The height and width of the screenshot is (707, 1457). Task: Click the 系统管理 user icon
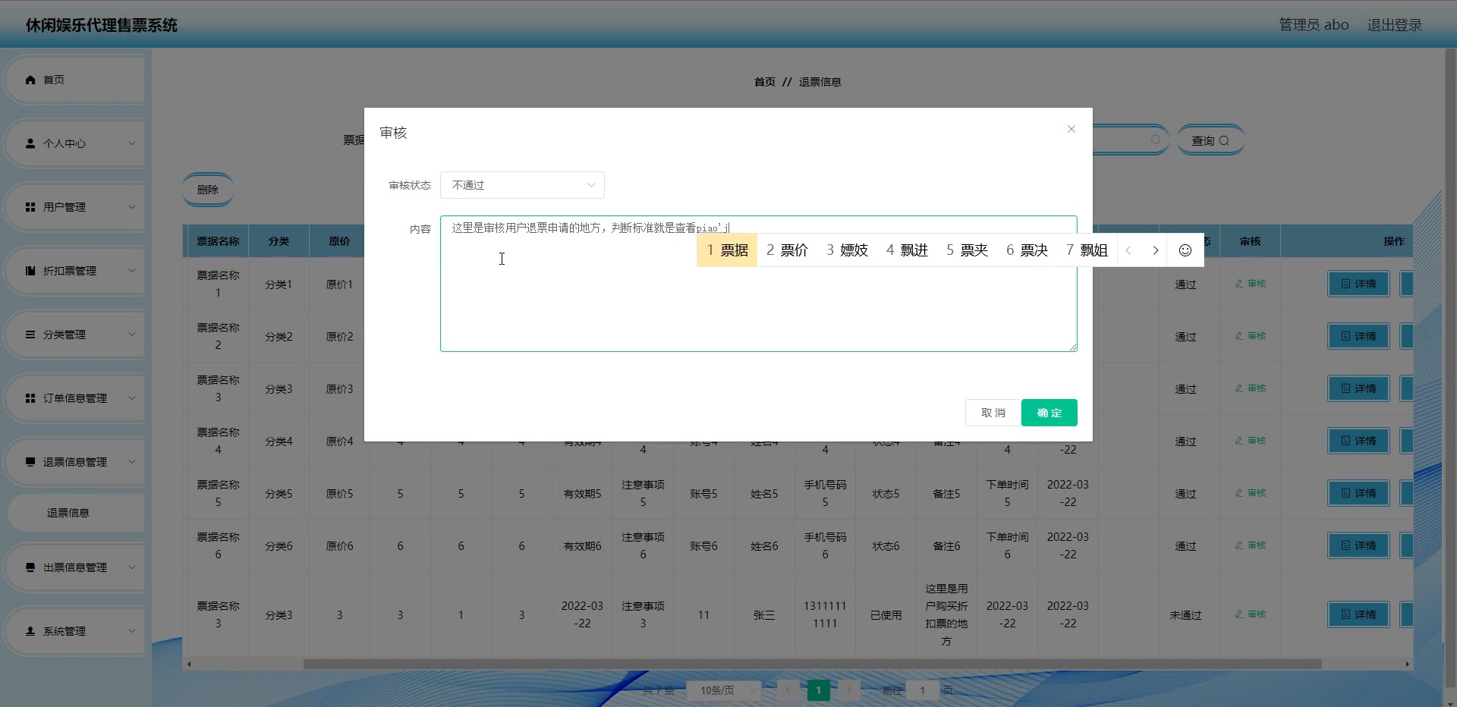click(30, 631)
